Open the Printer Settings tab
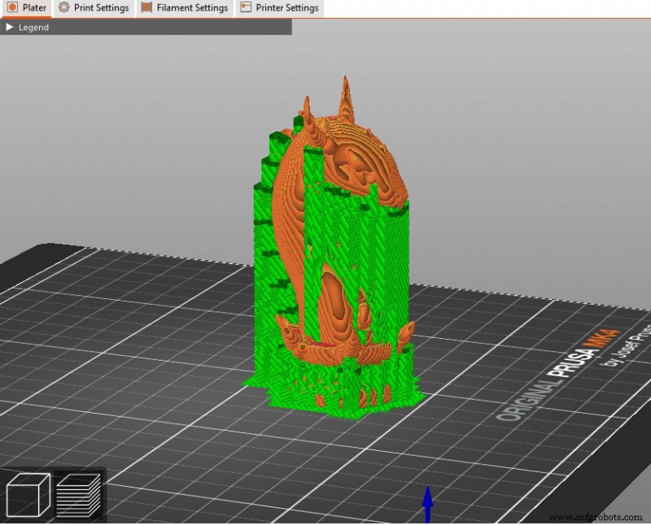 (x=280, y=8)
